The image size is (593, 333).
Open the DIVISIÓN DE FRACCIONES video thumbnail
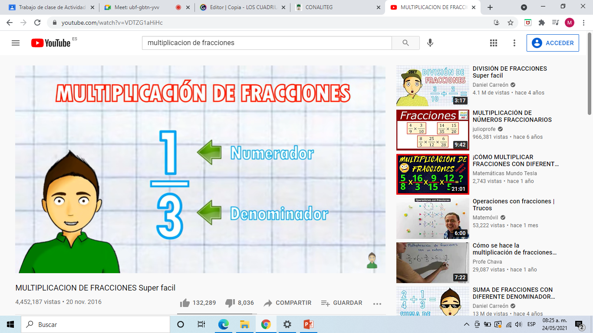tap(432, 85)
